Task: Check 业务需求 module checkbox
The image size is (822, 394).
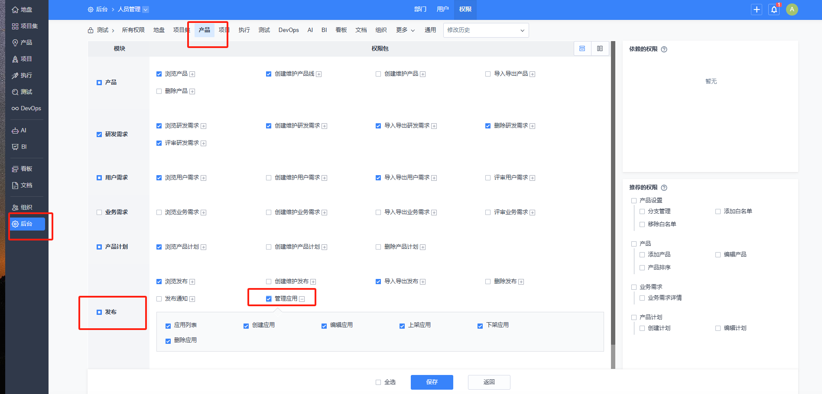Action: pyautogui.click(x=99, y=212)
